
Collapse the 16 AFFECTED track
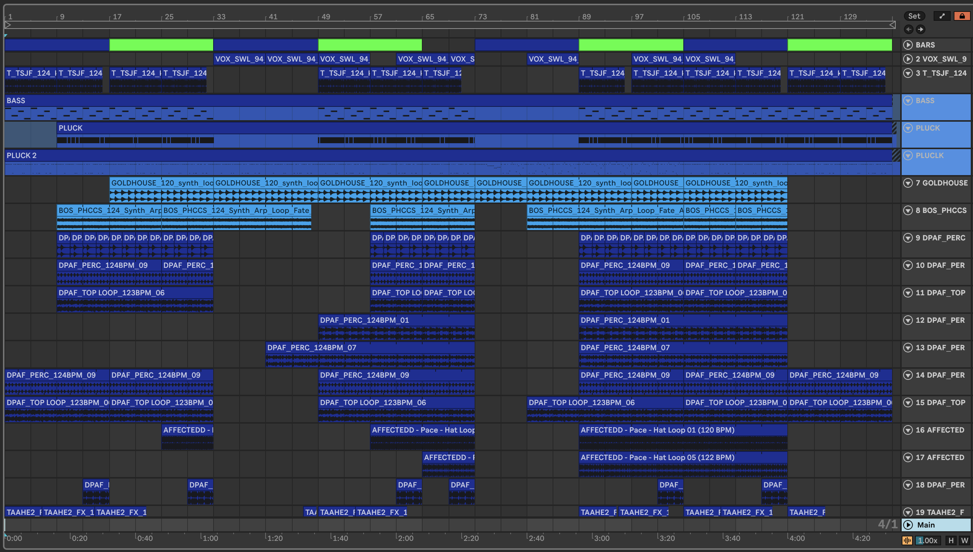coord(908,430)
